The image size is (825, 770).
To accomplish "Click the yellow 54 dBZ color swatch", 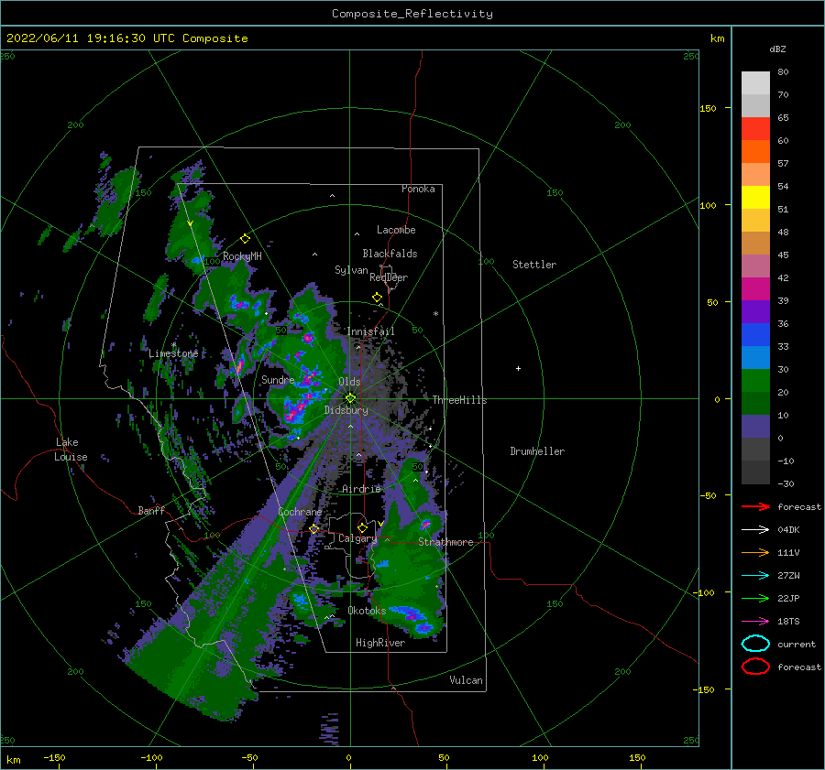I will click(x=755, y=197).
